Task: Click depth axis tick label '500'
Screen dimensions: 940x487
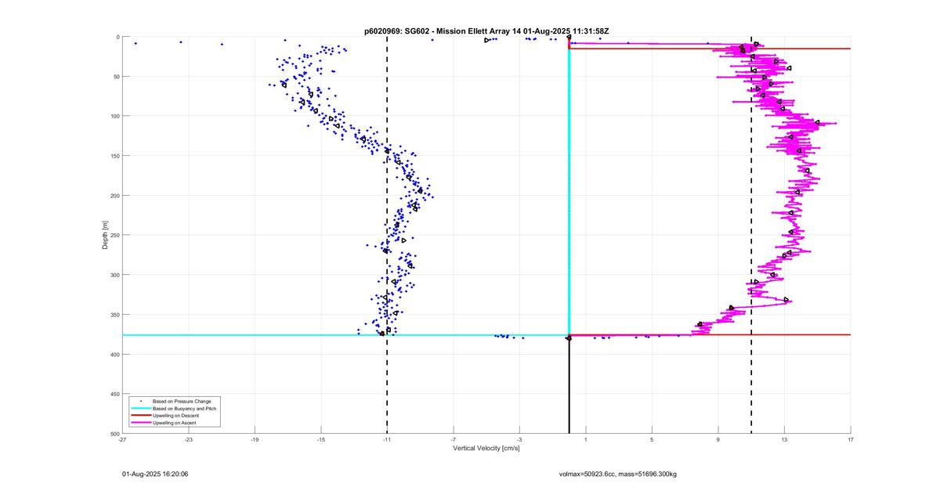Action: click(114, 433)
